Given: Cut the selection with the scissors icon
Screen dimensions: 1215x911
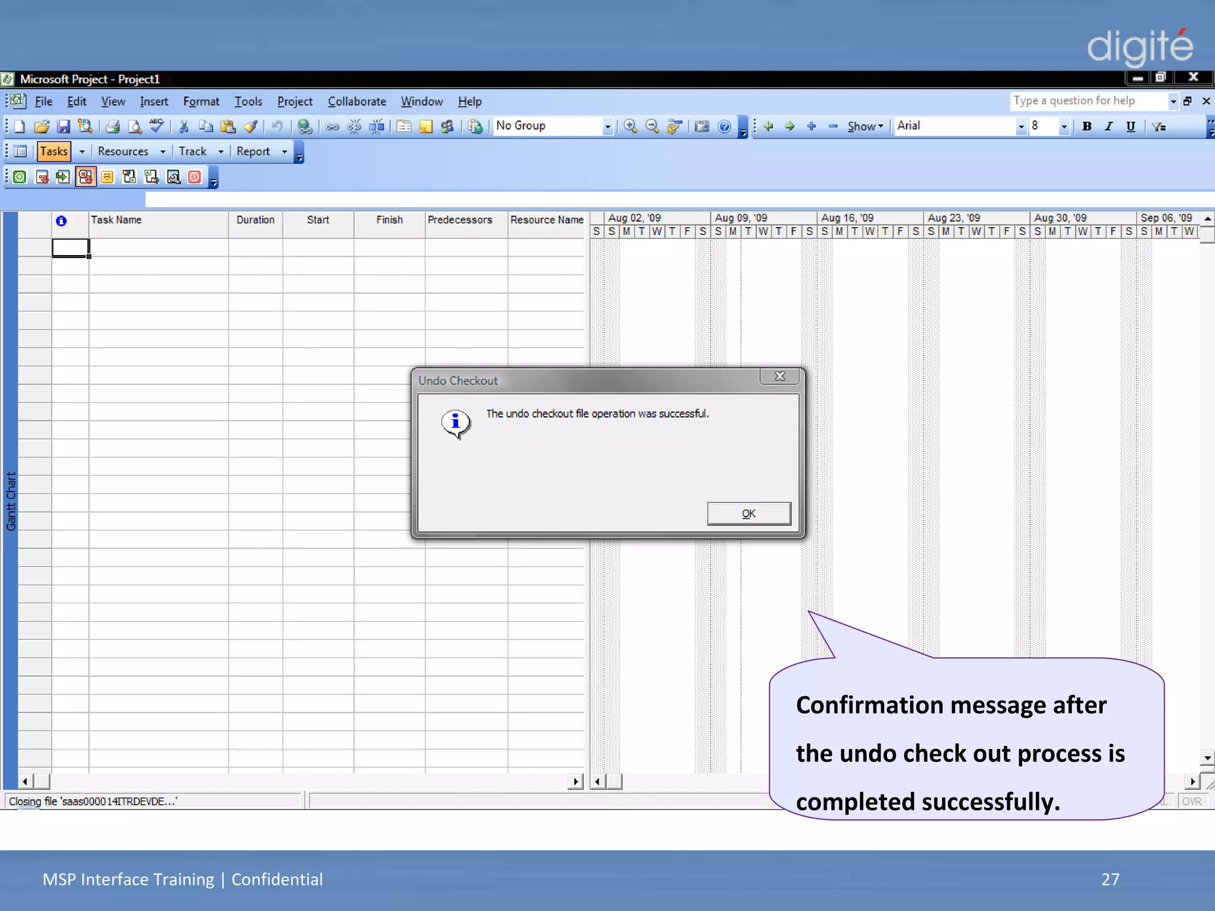Looking at the screenshot, I should pyautogui.click(x=184, y=126).
